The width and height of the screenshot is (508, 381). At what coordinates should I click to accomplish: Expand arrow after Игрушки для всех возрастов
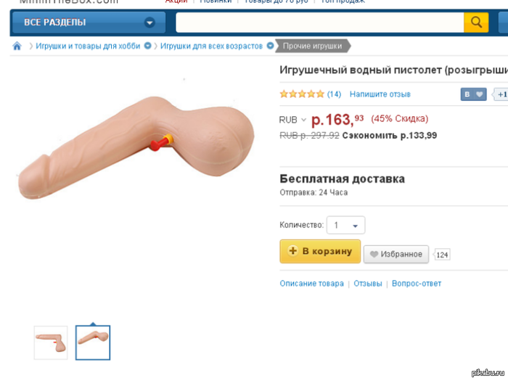coord(270,46)
